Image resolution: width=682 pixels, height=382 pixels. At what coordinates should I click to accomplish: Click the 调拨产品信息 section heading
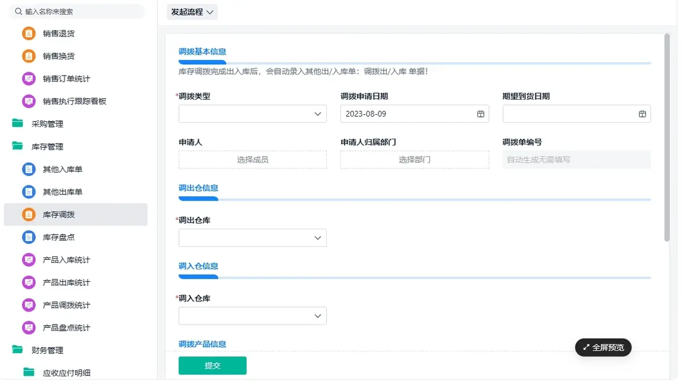(x=202, y=344)
